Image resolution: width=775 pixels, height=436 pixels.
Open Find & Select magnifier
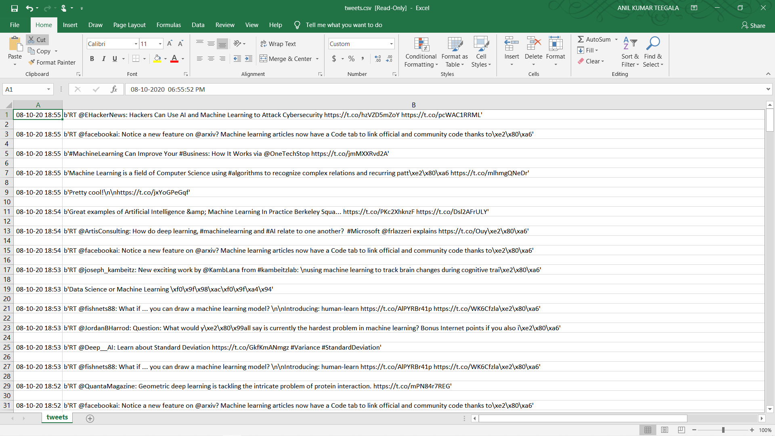click(x=653, y=52)
